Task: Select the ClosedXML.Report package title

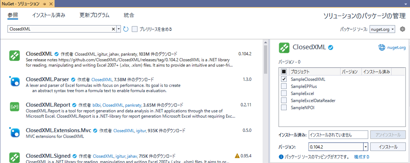Action: [48, 105]
